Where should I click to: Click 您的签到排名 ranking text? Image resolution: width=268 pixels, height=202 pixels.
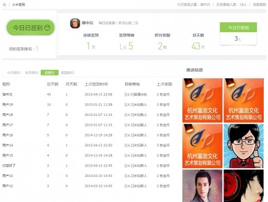click(23, 49)
